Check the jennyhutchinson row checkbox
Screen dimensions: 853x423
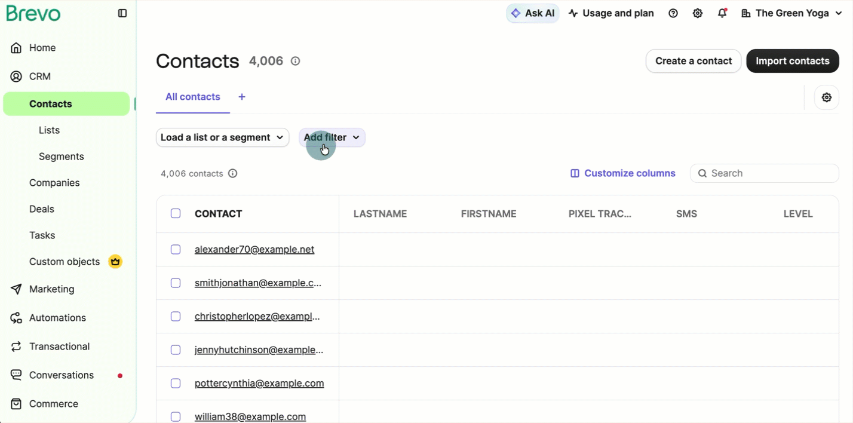point(176,350)
